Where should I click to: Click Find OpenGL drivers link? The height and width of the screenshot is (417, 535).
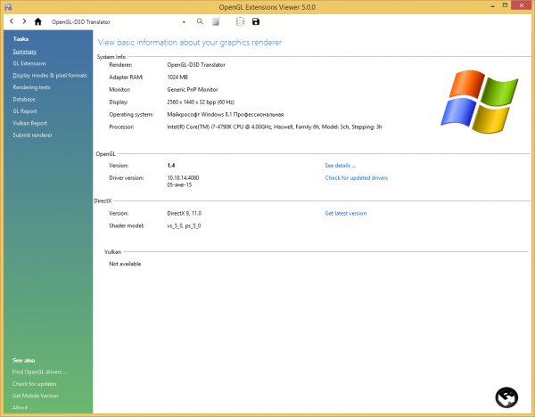click(x=39, y=372)
